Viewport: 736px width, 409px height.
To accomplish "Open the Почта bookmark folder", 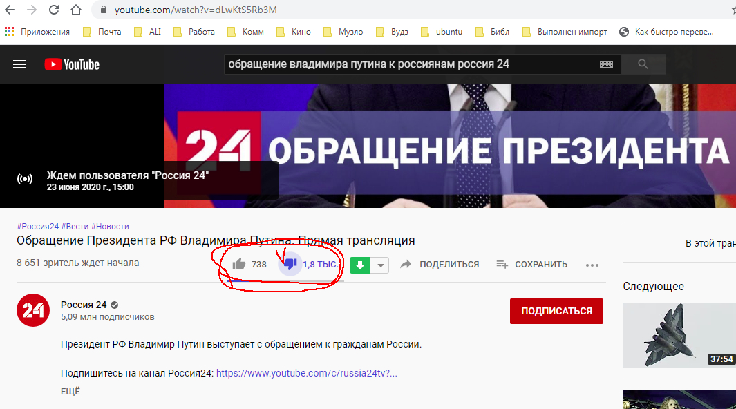I will coord(102,31).
